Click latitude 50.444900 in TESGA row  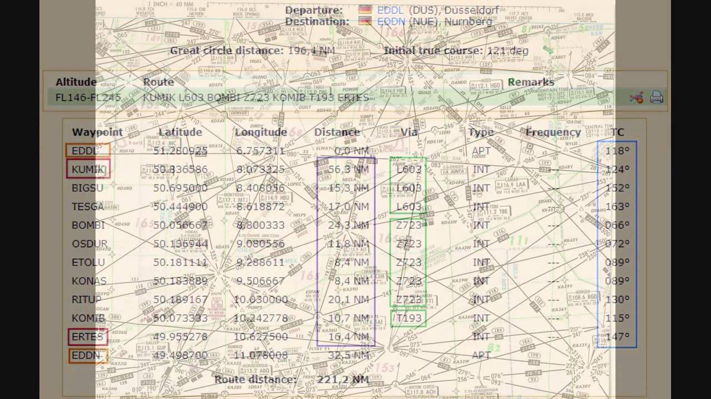(181, 207)
